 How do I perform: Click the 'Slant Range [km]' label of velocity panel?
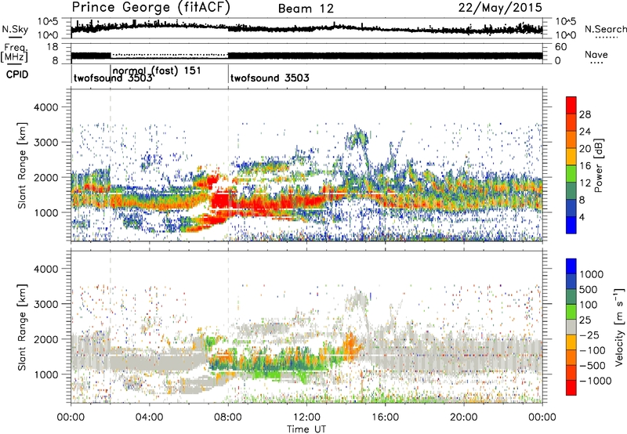tap(22, 327)
